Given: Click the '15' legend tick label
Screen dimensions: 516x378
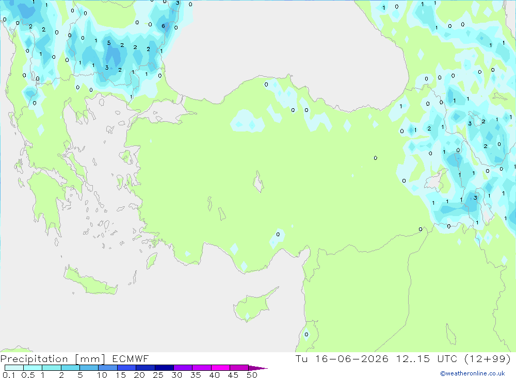Looking at the screenshot, I should click(121, 375).
